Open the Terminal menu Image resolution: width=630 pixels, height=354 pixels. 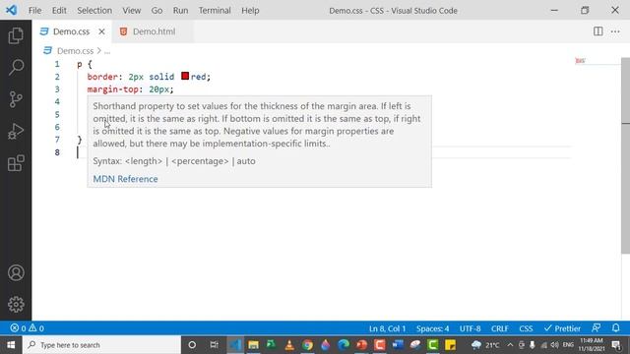(215, 11)
